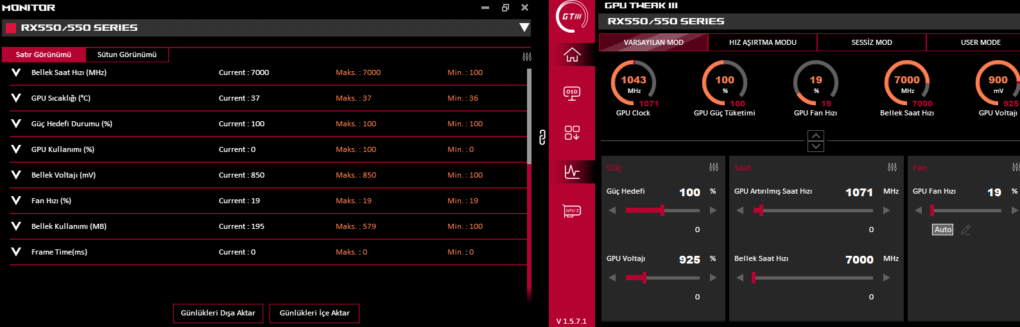
Task: Increase GPU Voltajı with right arrow
Action: [x=713, y=278]
